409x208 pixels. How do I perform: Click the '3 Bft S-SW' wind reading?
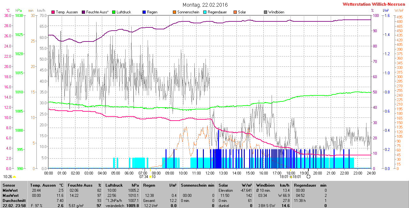tap(267, 206)
